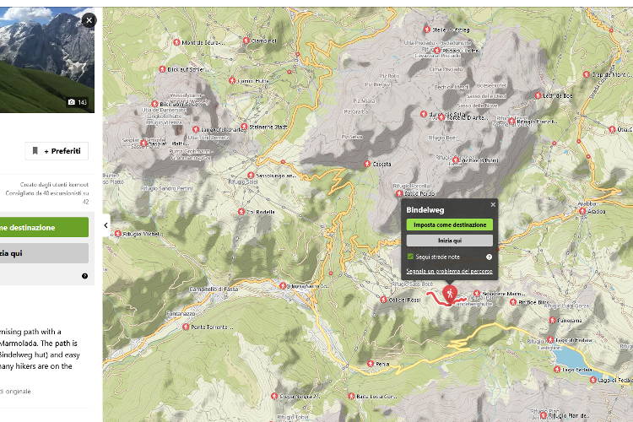
Task: Click the Bindelweg hiker marker on map
Action: [x=449, y=295]
